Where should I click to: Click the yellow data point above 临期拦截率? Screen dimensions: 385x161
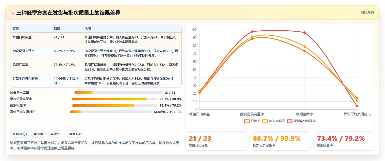305,47
